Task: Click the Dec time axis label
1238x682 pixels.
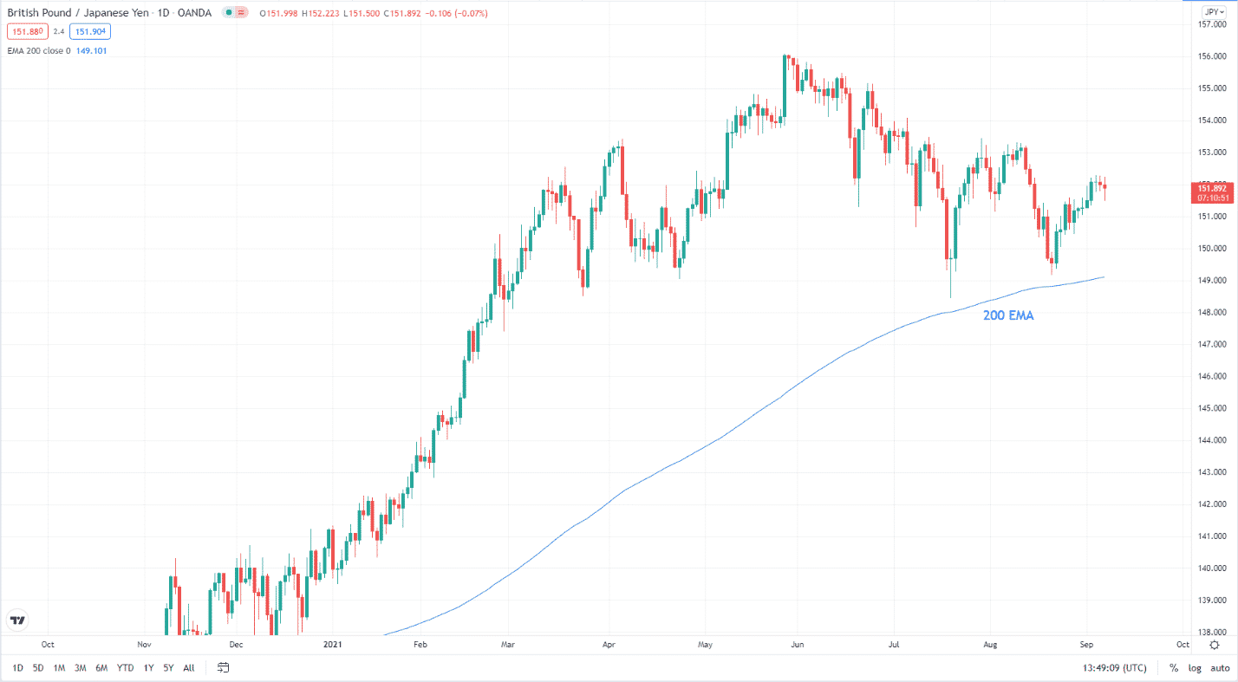Action: 235,645
